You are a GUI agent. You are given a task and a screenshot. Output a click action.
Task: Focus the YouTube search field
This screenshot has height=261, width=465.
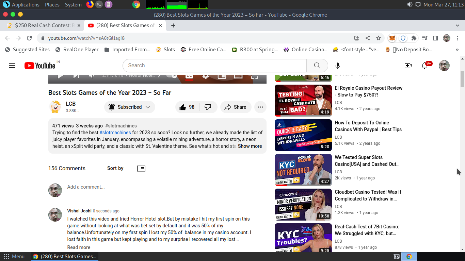tap(214, 66)
